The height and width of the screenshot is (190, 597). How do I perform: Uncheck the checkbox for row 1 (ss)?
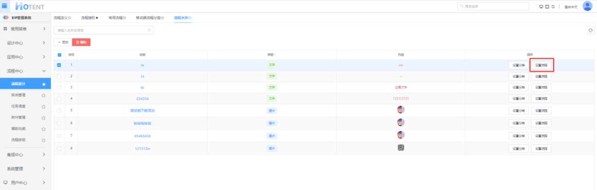pyautogui.click(x=59, y=65)
